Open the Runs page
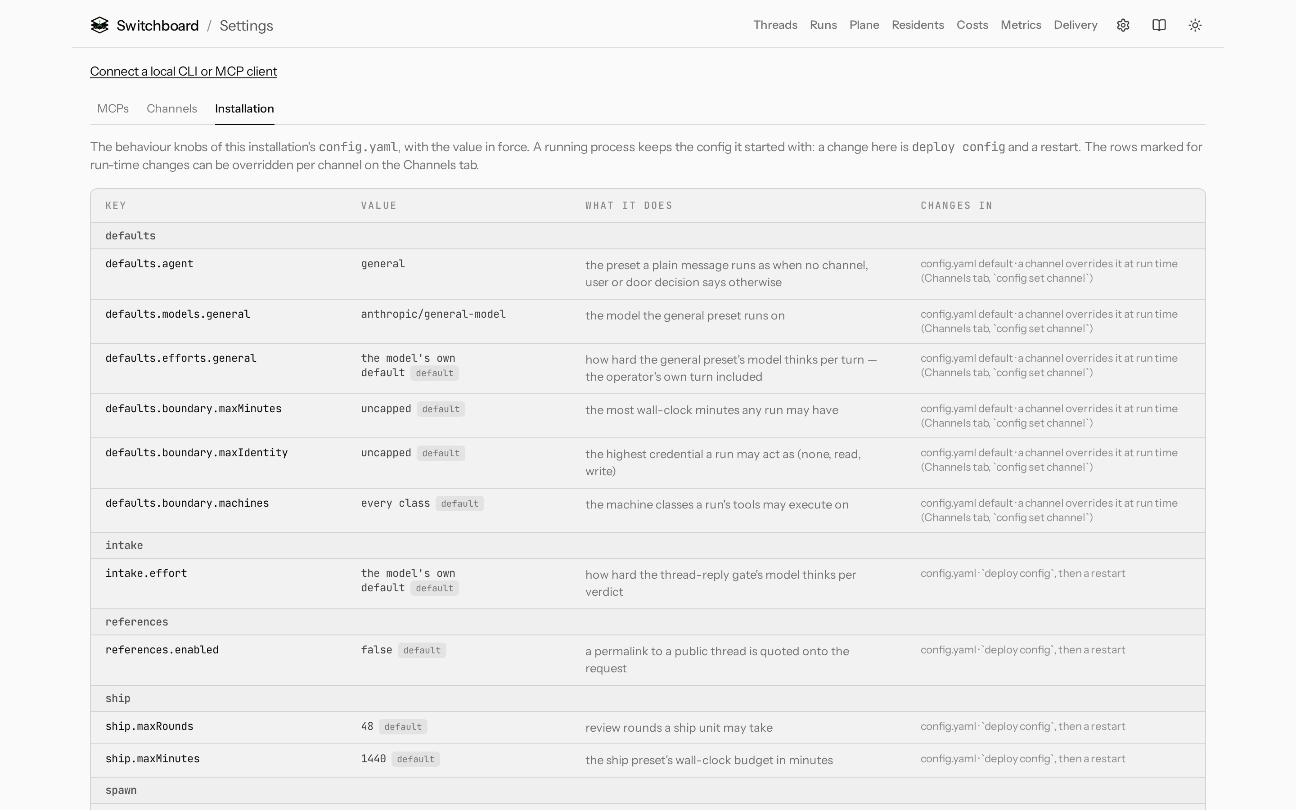 point(823,25)
